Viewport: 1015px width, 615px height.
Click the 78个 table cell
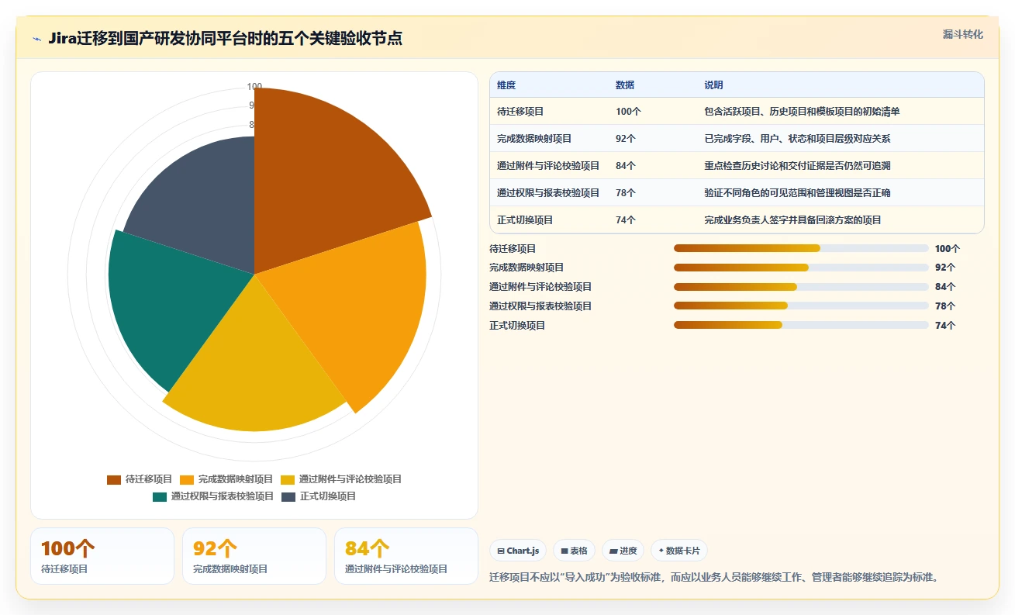click(x=626, y=193)
